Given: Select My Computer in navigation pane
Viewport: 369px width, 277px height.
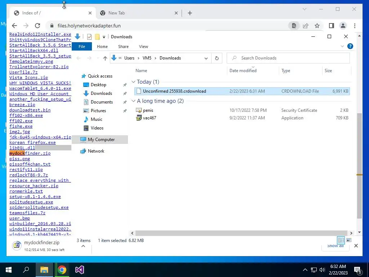Looking at the screenshot, I should pos(100,140).
